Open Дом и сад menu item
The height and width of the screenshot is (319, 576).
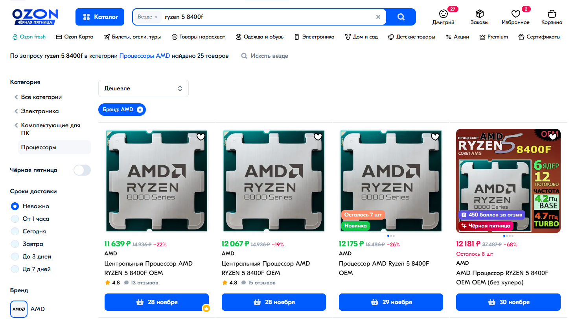361,37
